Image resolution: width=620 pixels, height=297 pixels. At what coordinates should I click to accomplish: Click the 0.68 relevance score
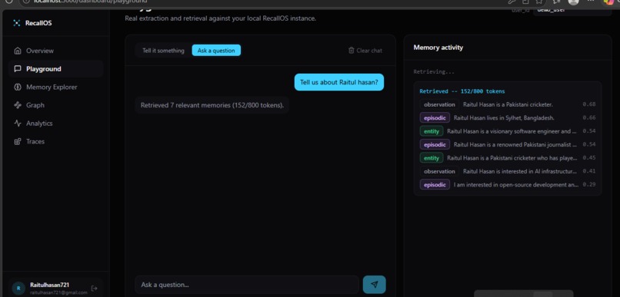[x=588, y=104]
